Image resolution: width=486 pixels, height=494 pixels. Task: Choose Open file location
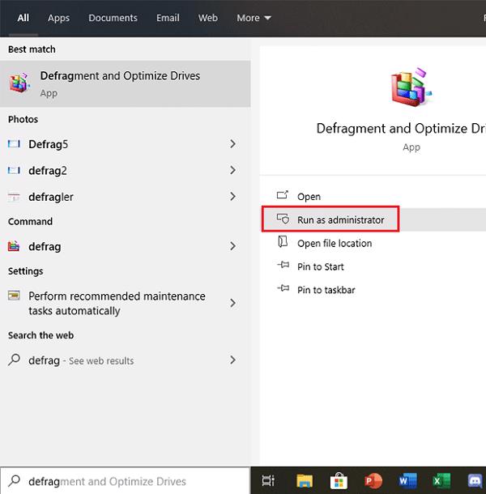point(373,243)
